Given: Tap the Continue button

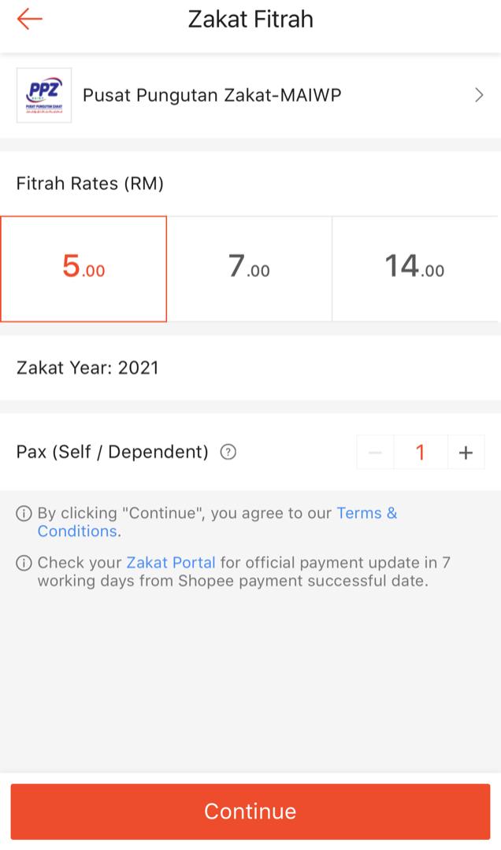Looking at the screenshot, I should (250, 811).
